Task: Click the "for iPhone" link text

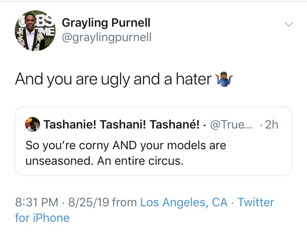Action: [x=42, y=217]
